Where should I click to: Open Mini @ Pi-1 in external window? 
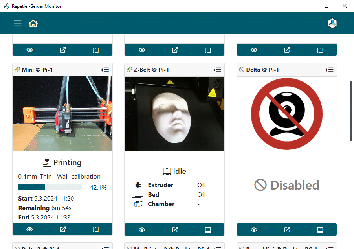coord(62,229)
